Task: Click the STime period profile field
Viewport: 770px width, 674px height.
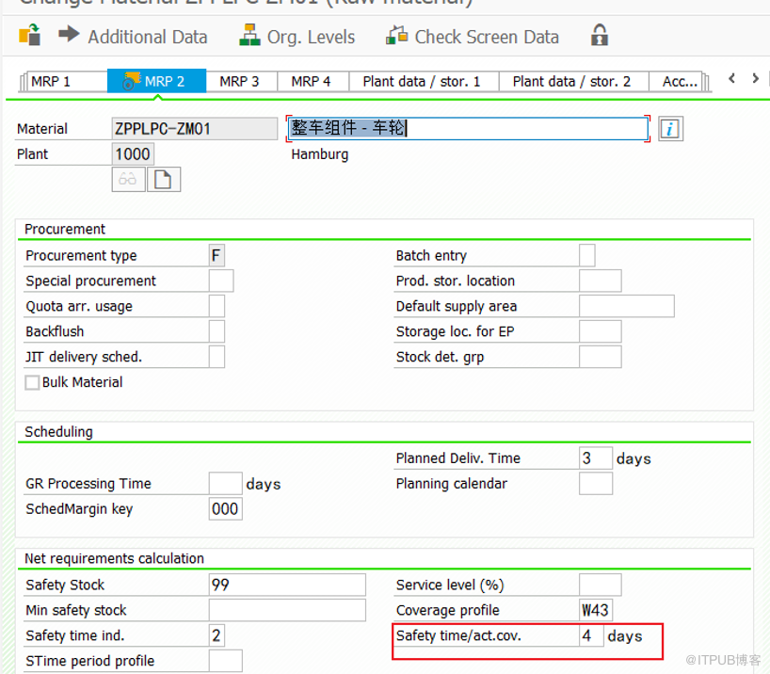Action: [225, 660]
